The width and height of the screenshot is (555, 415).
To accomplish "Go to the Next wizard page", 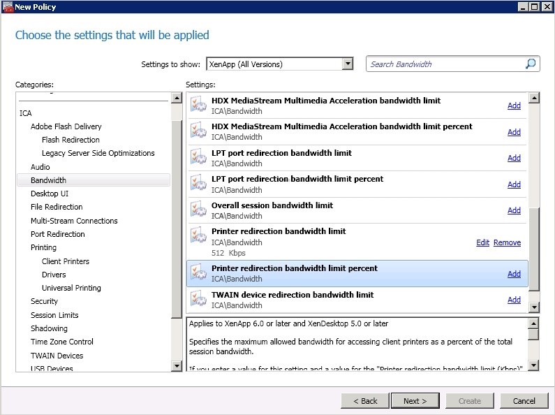I will point(415,401).
